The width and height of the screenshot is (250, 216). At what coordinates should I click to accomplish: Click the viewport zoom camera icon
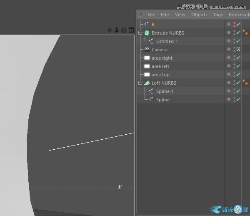point(117,30)
